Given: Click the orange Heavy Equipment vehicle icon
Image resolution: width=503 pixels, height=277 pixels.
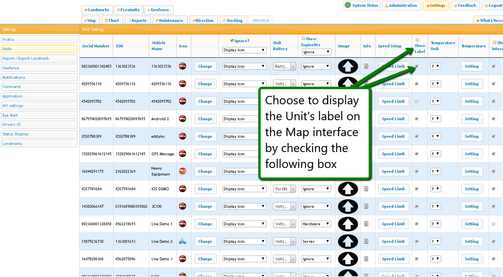Looking at the screenshot, I should (183, 171).
